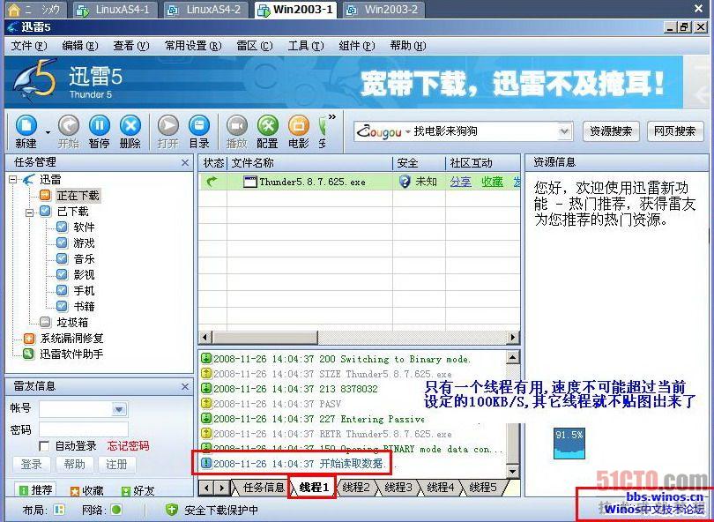Image resolution: width=714 pixels, height=522 pixels.
Task: Click the Thunder5.8.7.625.exe file icon
Action: 250,183
